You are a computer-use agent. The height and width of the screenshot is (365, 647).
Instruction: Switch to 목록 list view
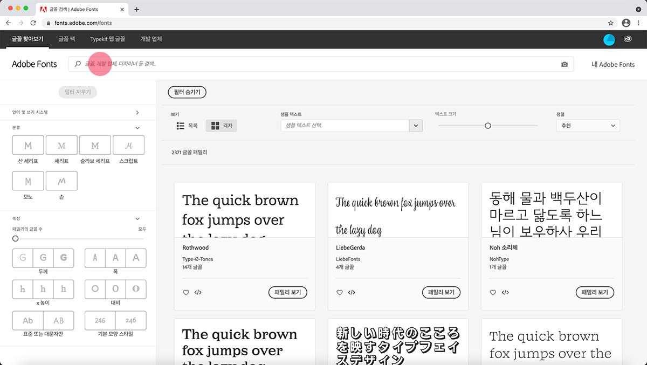click(x=187, y=126)
